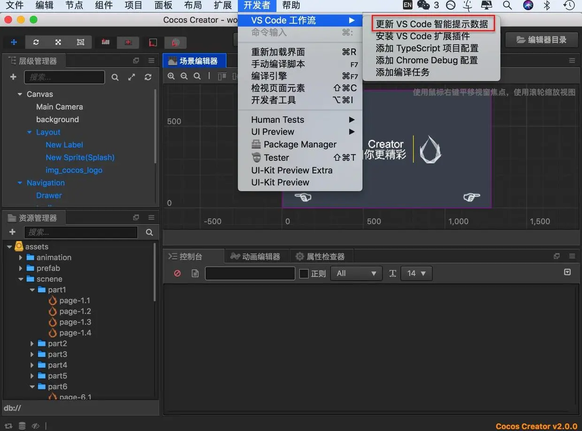Open macOS Spotlight search
The width and height of the screenshot is (582, 431).
tap(507, 6)
